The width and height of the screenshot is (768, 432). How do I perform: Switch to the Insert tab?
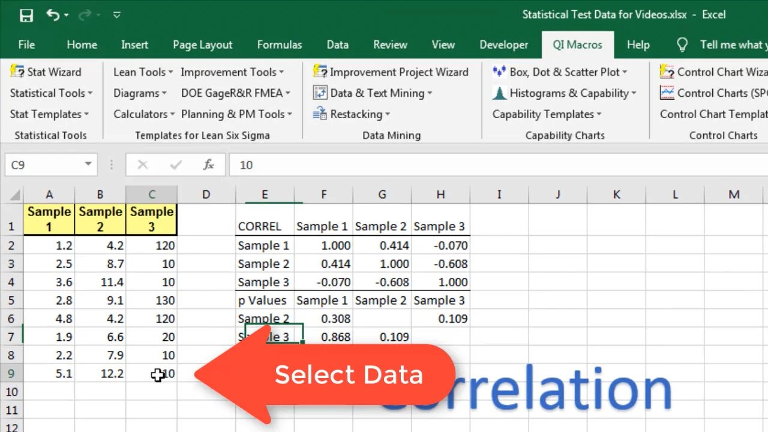click(x=134, y=45)
